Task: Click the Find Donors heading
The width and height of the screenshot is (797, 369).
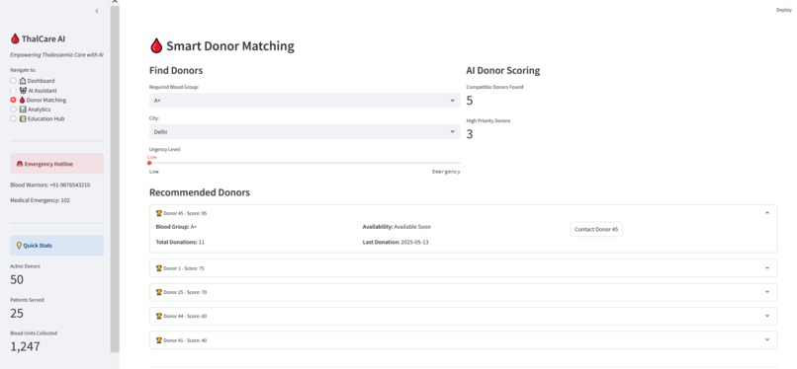Action: [176, 70]
